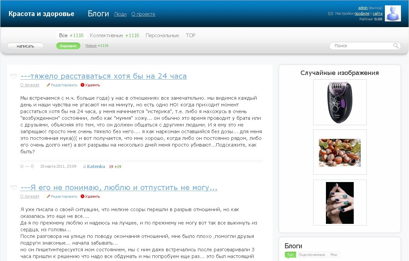Viewport: 409px width, 261px height.
Task: Click the 'admin' username link
Action: pyautogui.click(x=363, y=8)
